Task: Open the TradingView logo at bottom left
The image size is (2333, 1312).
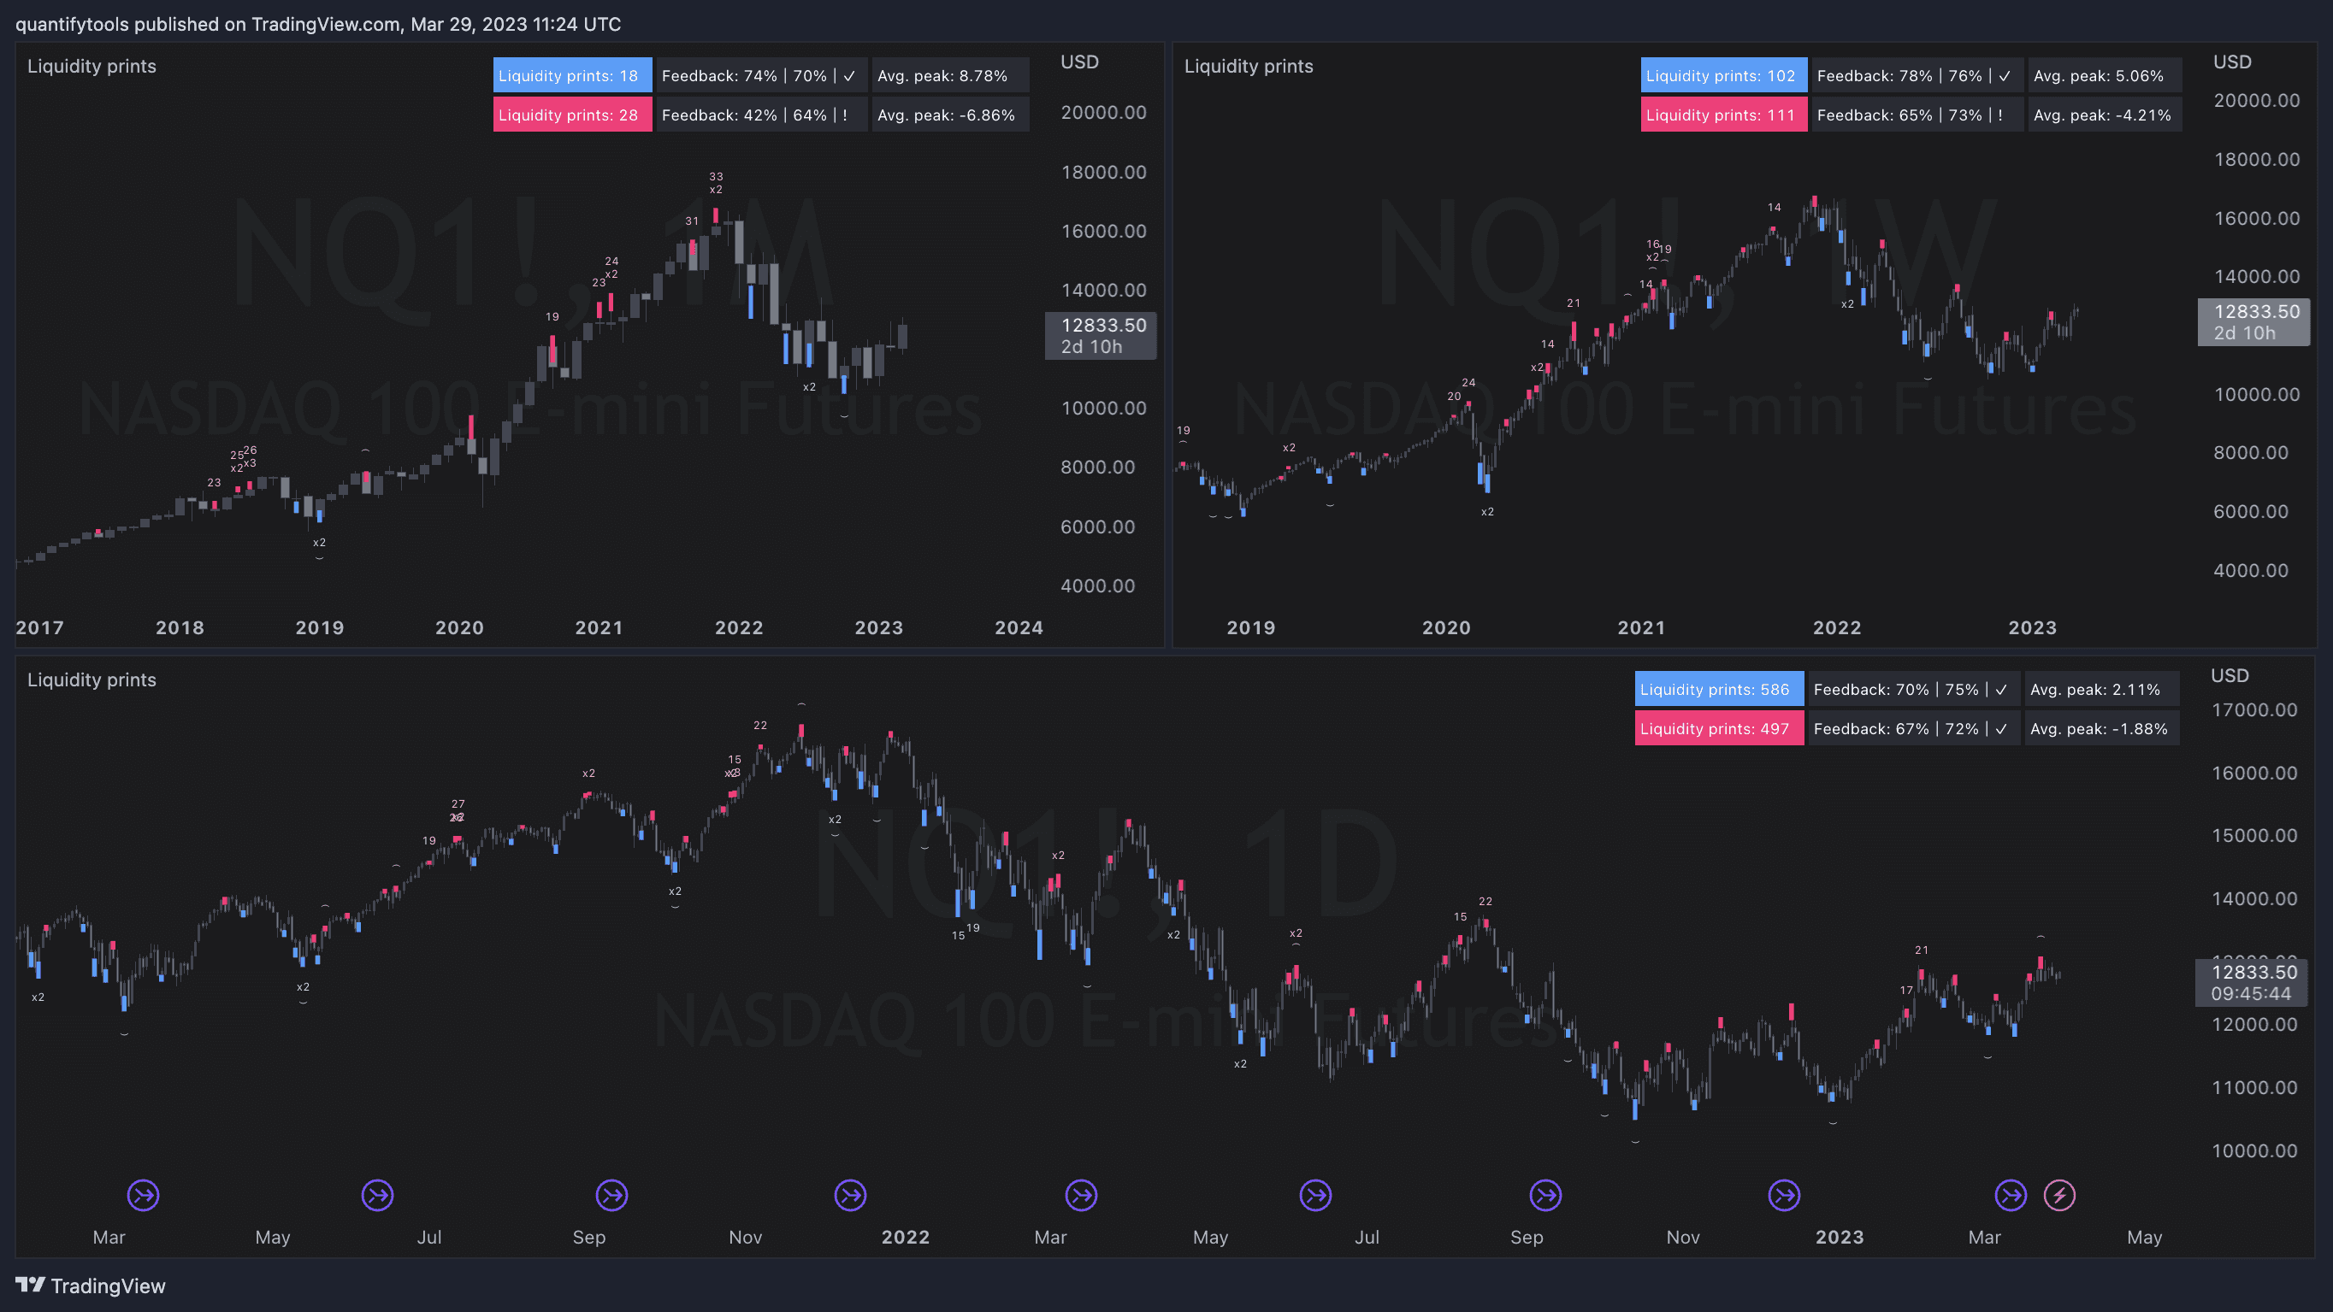Action: (91, 1286)
